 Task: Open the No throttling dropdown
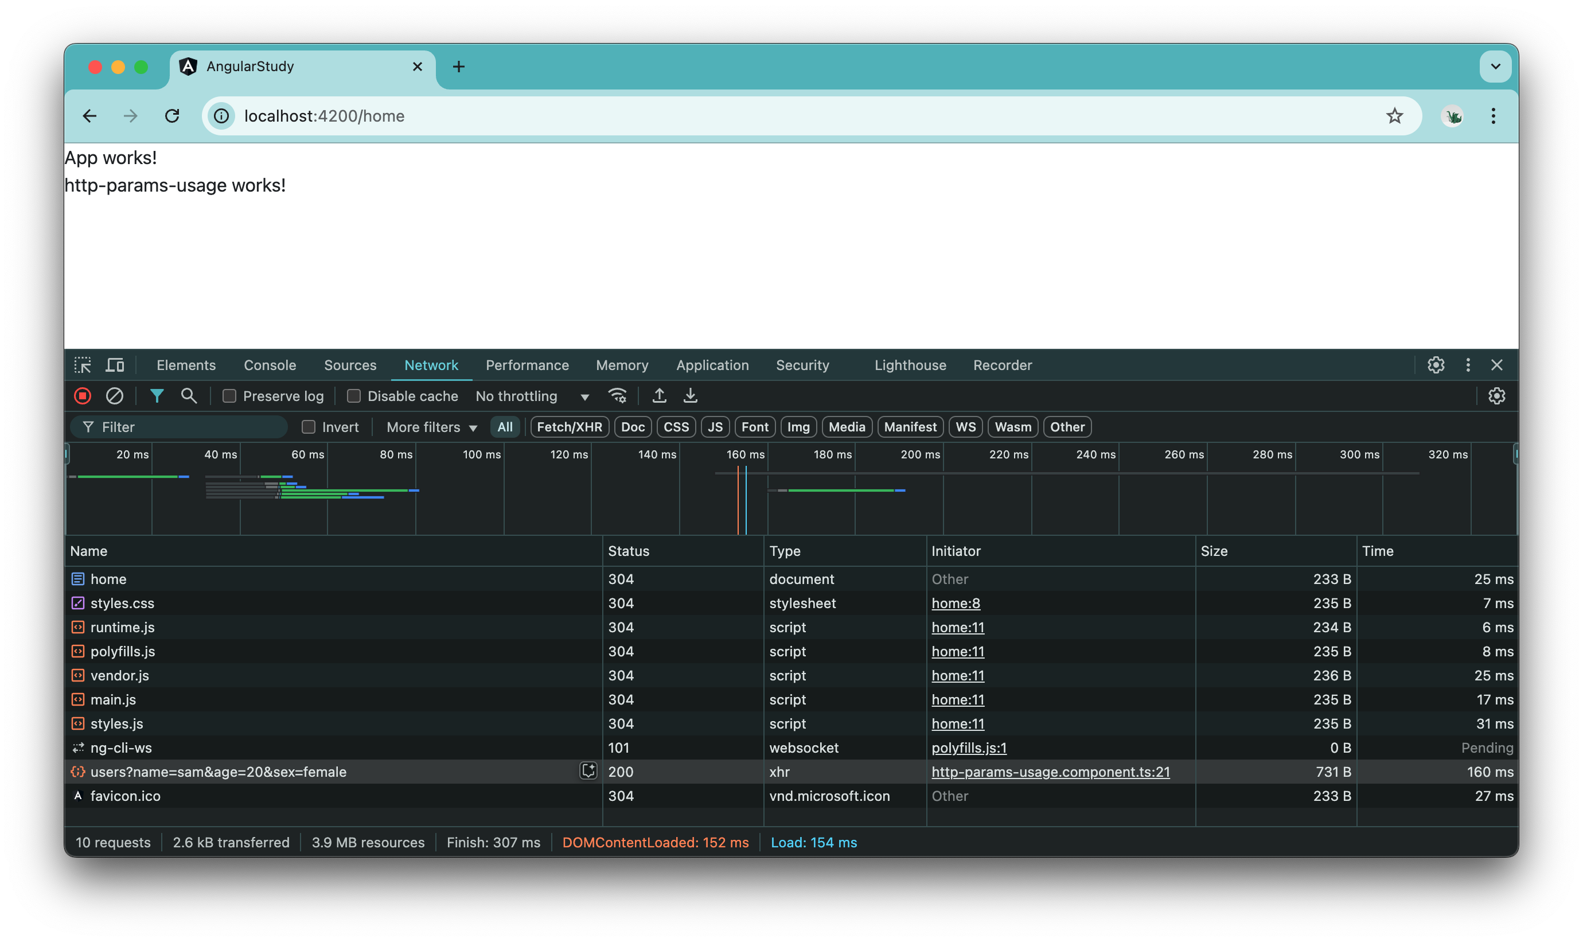point(532,396)
